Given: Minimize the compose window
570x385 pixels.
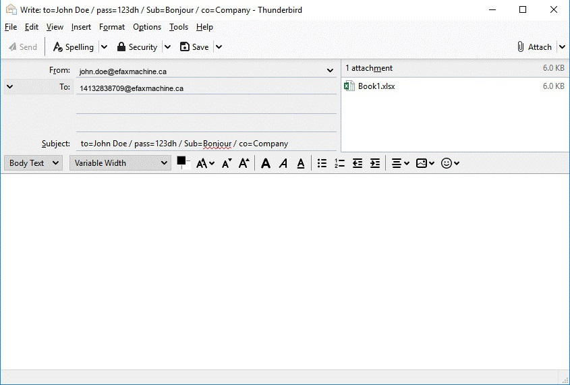Looking at the screenshot, I should (x=492, y=10).
